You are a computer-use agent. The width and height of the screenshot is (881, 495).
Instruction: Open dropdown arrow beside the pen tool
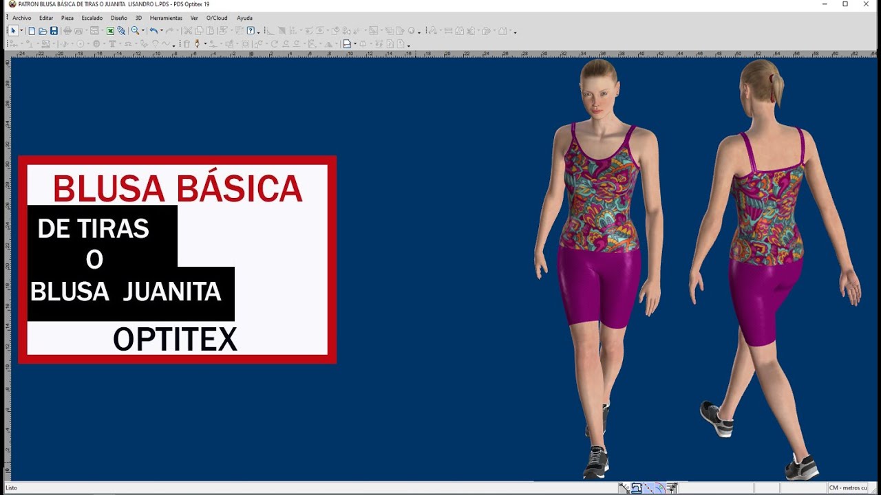click(205, 44)
